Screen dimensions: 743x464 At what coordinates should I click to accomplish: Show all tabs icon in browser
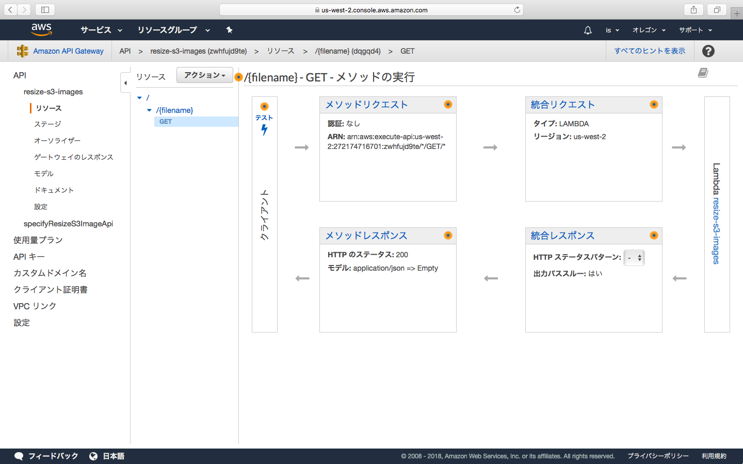pyautogui.click(x=717, y=10)
